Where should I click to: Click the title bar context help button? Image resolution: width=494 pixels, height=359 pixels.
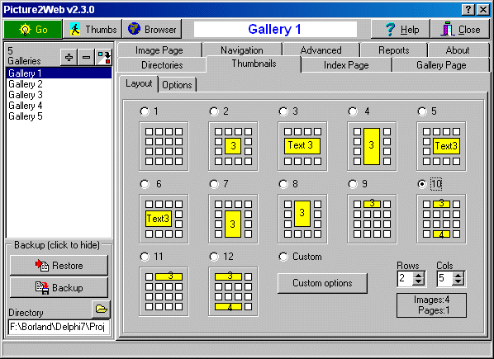click(468, 10)
